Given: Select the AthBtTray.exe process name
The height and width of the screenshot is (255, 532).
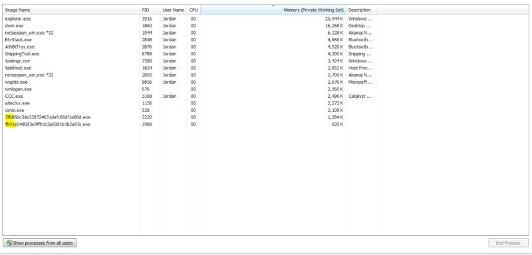Looking at the screenshot, I should pyautogui.click(x=20, y=47).
